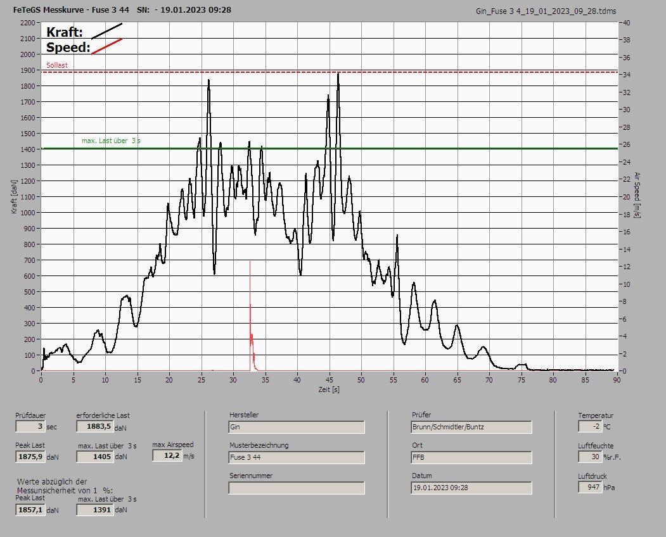Click the 'Datum' label
666x537 pixels.
pyautogui.click(x=422, y=476)
